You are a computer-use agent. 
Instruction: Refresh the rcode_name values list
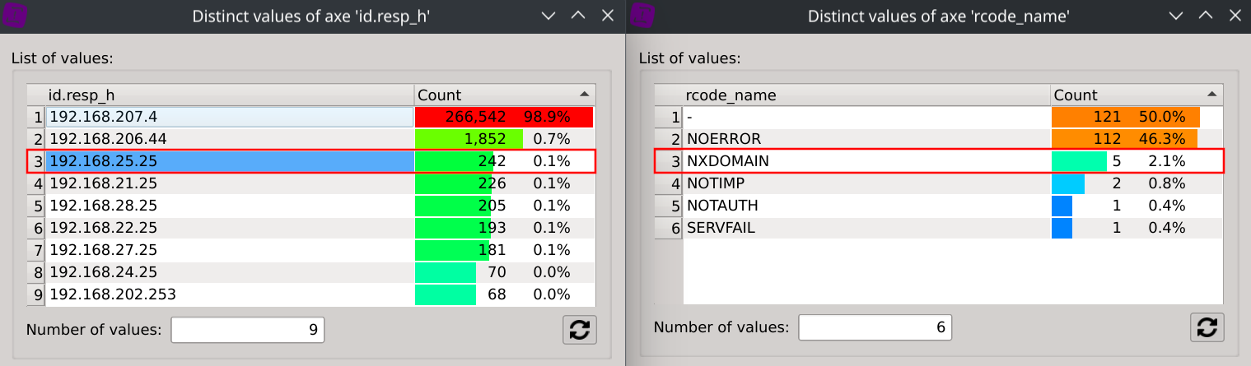click(1207, 327)
